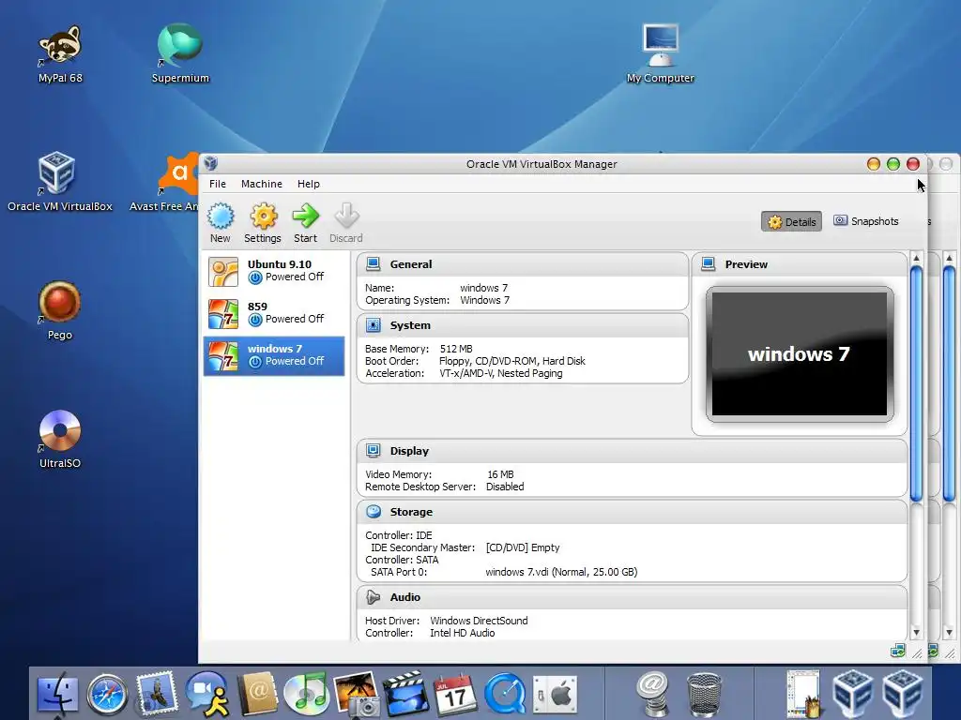Open iMovie clapperboard in the dock

coord(405,694)
